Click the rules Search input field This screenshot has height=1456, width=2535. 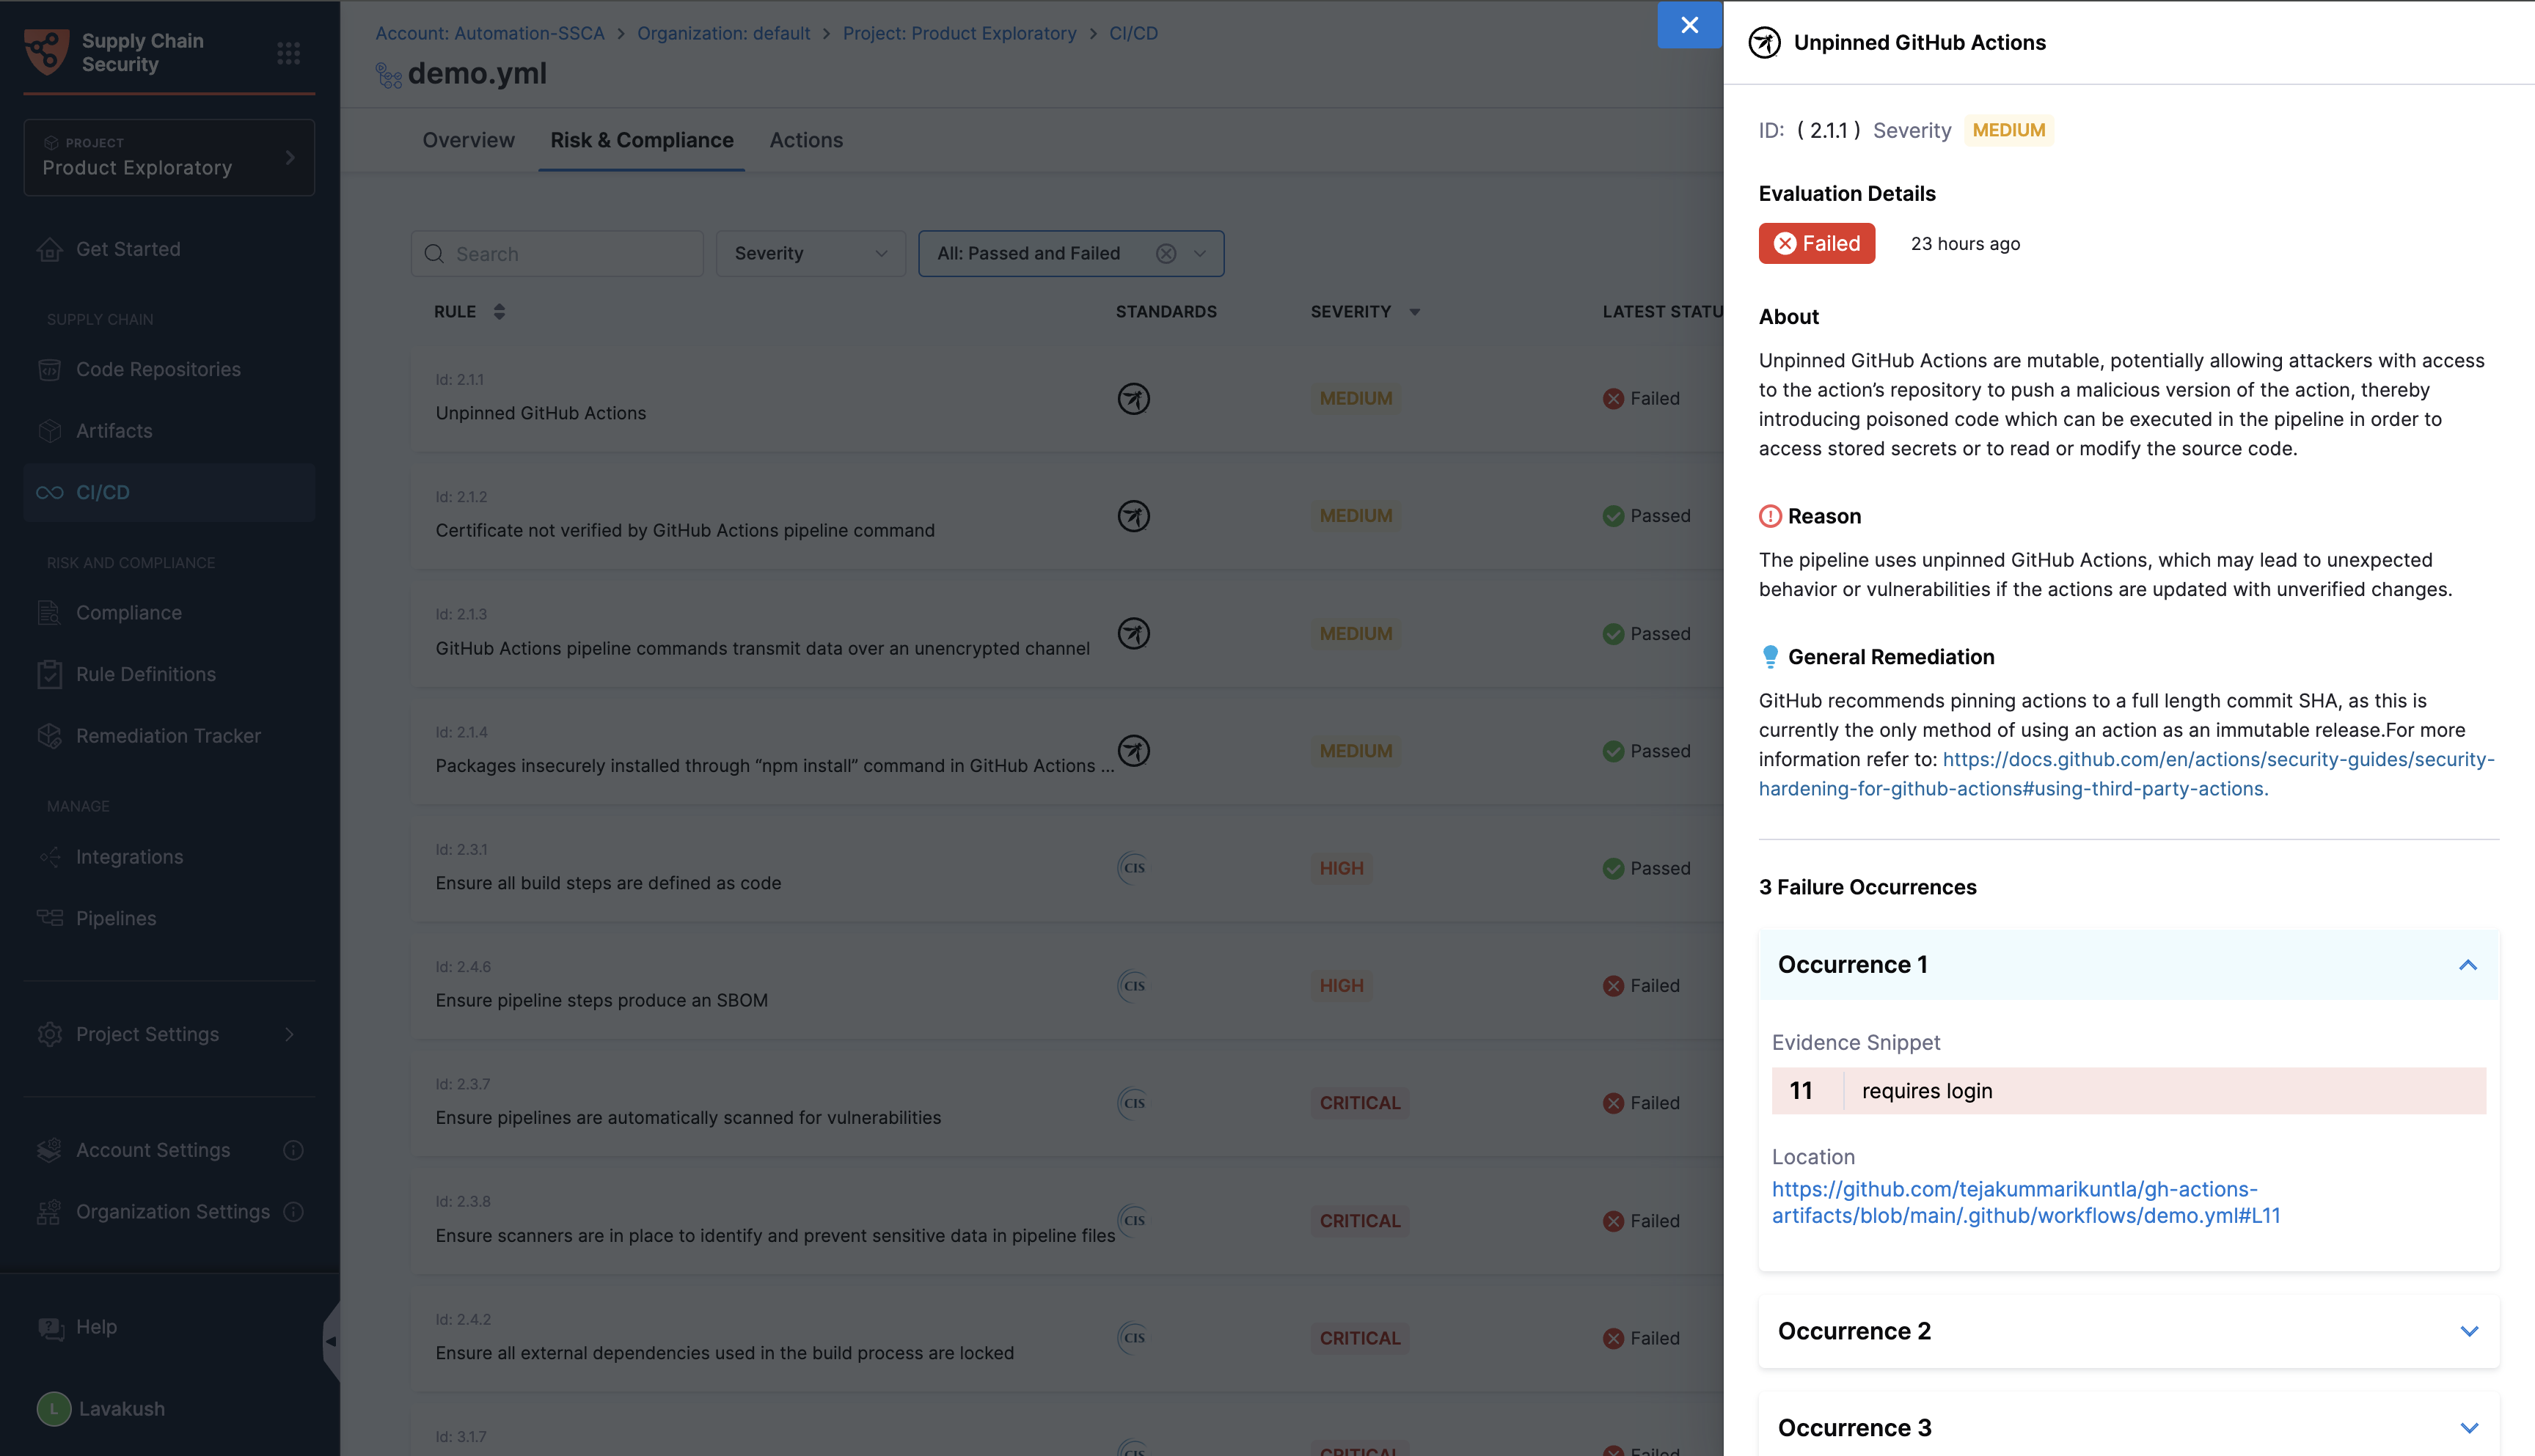[x=570, y=254]
